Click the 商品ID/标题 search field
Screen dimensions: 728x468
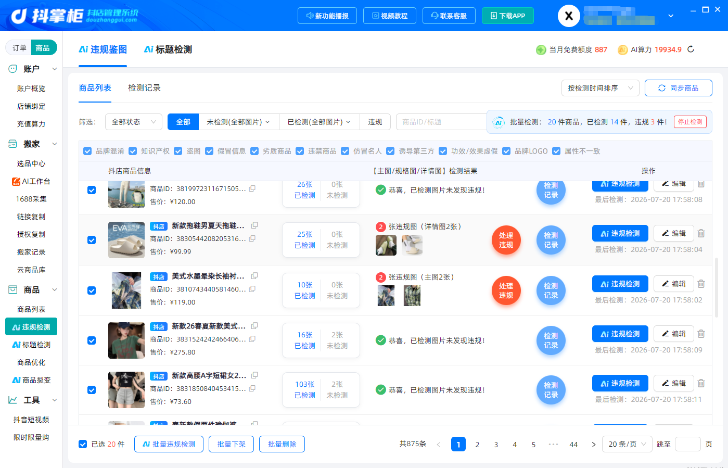441,122
